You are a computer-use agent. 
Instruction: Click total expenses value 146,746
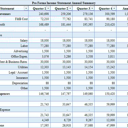44,94
